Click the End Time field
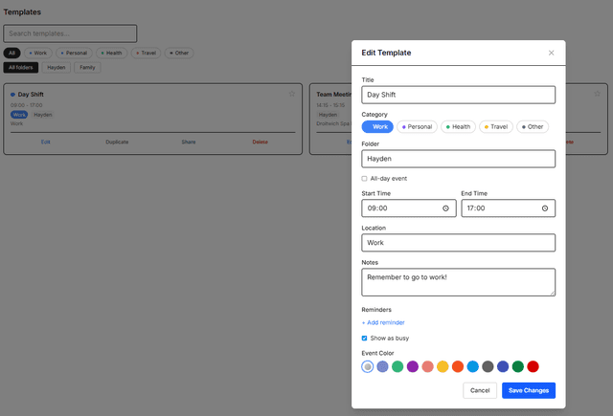Image resolution: width=613 pixels, height=416 pixels. pyautogui.click(x=508, y=208)
